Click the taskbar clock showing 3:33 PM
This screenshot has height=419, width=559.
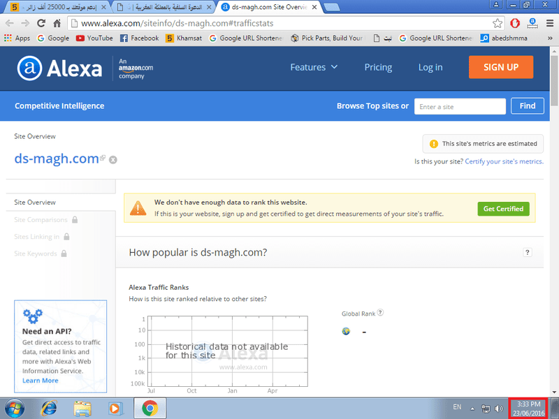point(529,409)
